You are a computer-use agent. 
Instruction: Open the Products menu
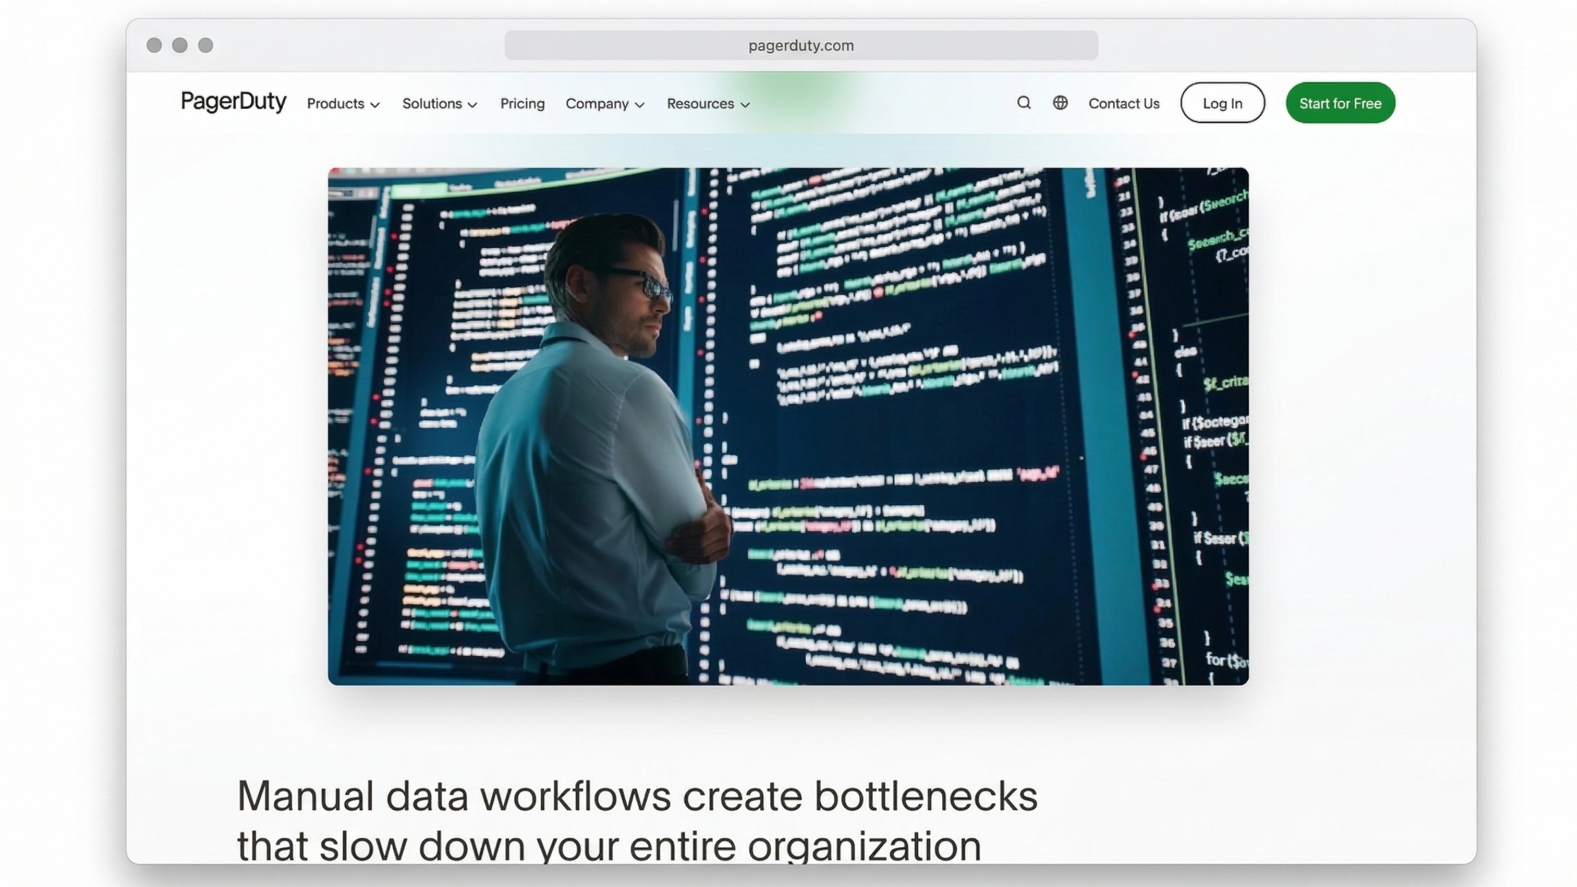point(336,104)
